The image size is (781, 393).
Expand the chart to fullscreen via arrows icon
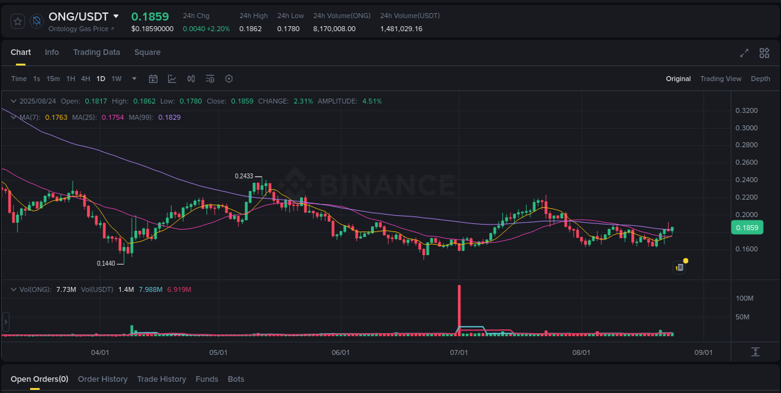coord(744,53)
